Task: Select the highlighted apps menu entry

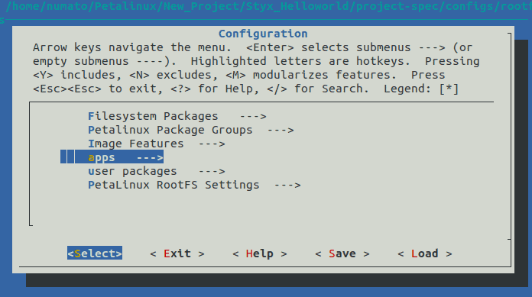Action: [112, 157]
